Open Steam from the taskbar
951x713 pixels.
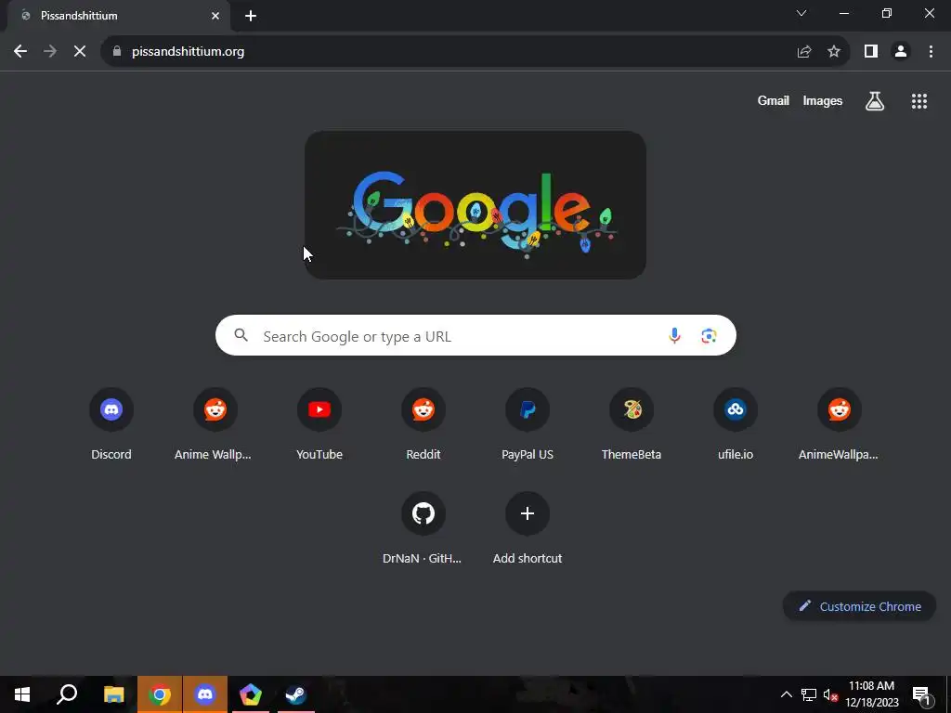click(x=296, y=694)
